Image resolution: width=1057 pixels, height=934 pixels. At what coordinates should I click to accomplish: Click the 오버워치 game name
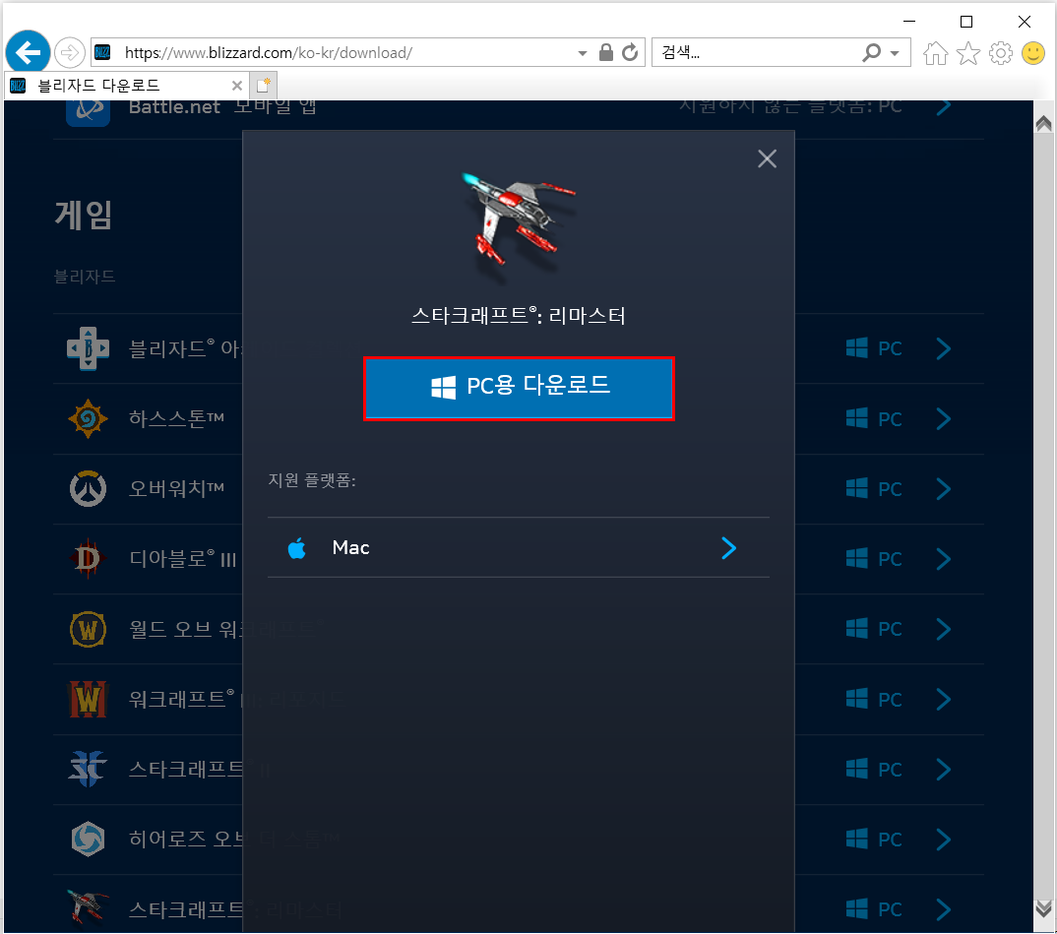tap(176, 488)
